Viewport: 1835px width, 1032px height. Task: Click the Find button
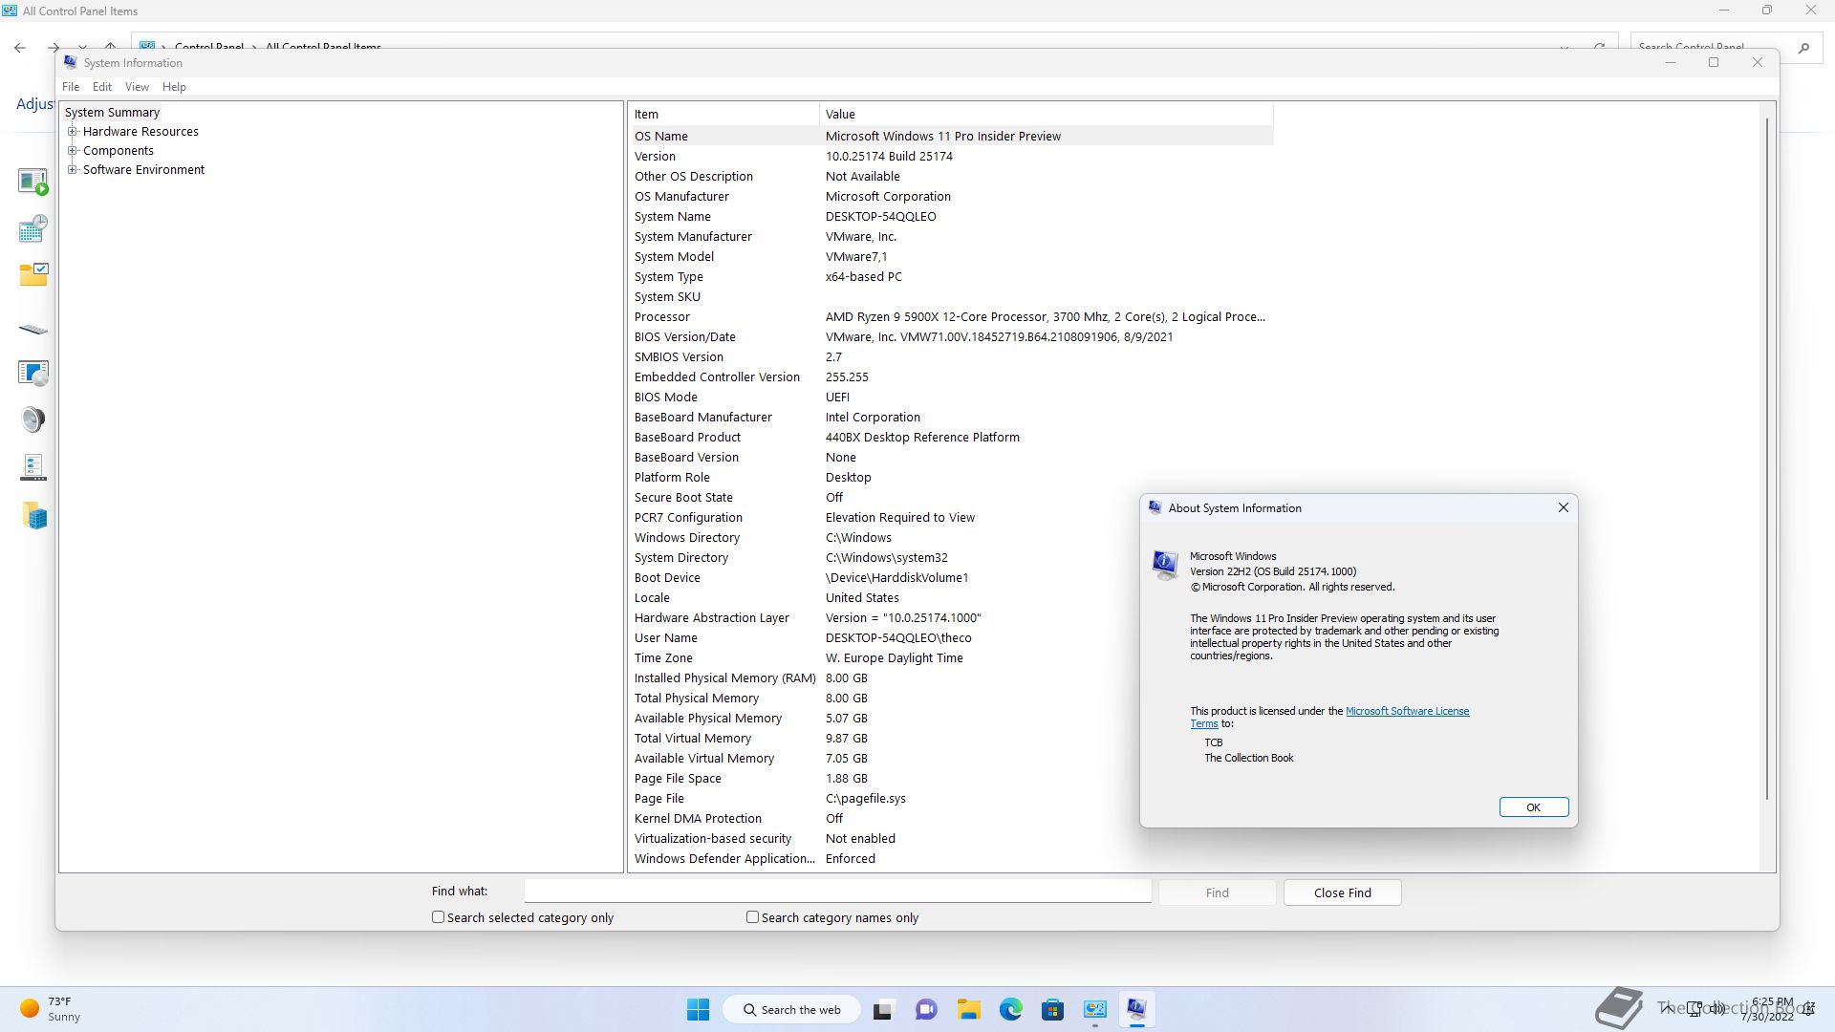click(1217, 892)
